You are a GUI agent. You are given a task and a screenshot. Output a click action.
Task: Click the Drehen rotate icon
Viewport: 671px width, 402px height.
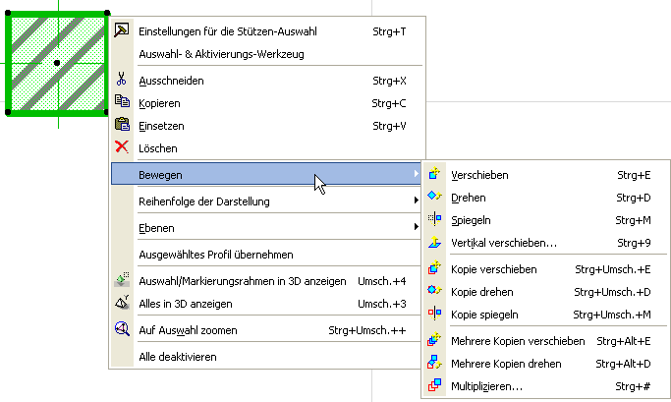tap(435, 198)
